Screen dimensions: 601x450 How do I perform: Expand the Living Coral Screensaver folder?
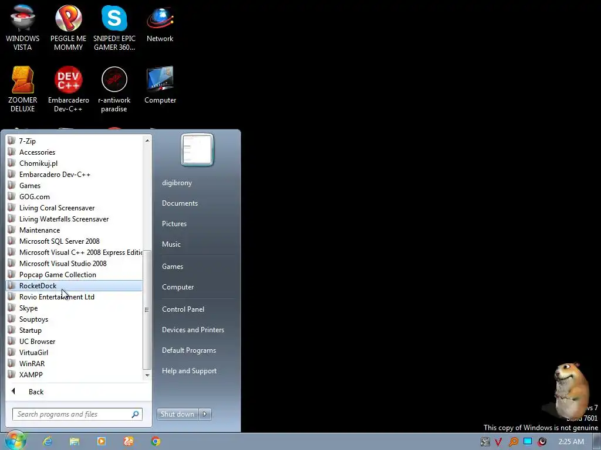tap(75, 207)
